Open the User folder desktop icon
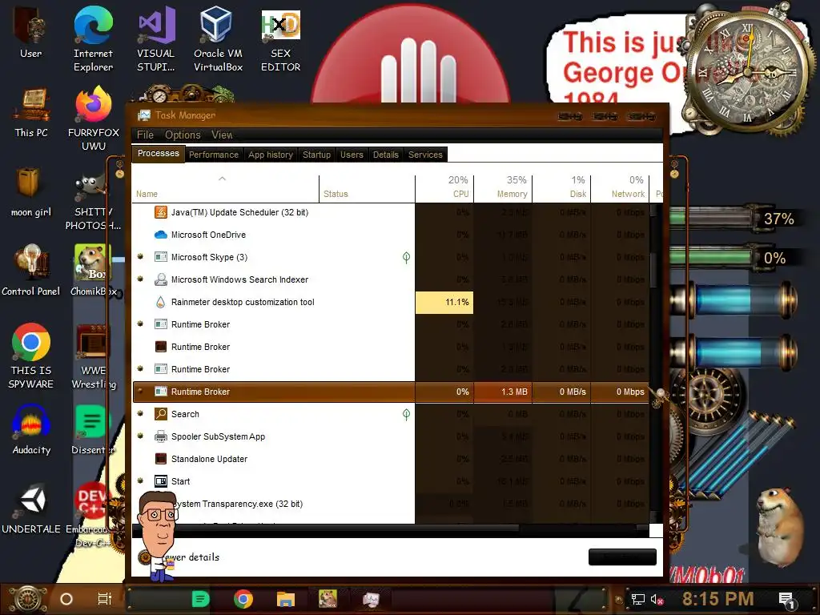The width and height of the screenshot is (820, 615). click(x=30, y=30)
